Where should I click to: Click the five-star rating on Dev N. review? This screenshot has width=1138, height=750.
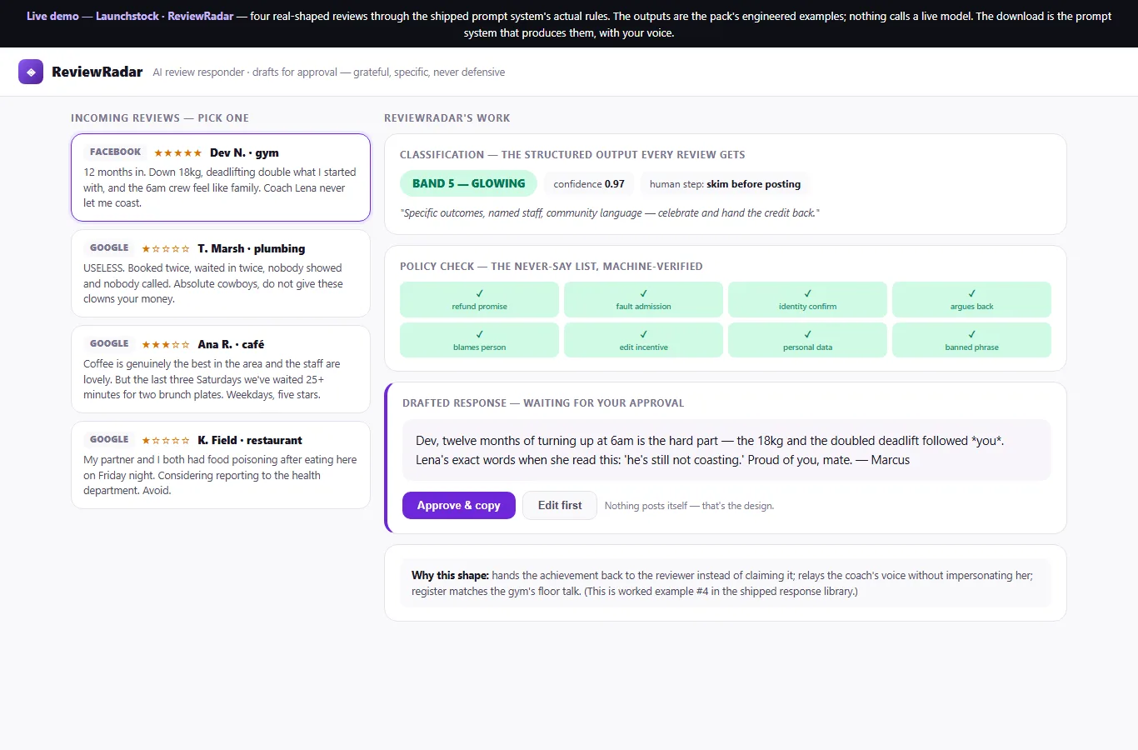pos(177,153)
